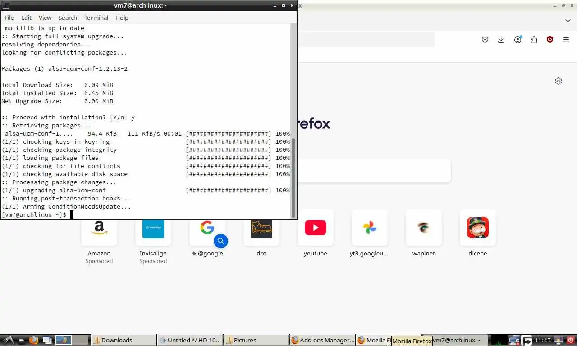Image resolution: width=577 pixels, height=346 pixels.
Task: Open the View menu in the terminal
Action: click(45, 18)
